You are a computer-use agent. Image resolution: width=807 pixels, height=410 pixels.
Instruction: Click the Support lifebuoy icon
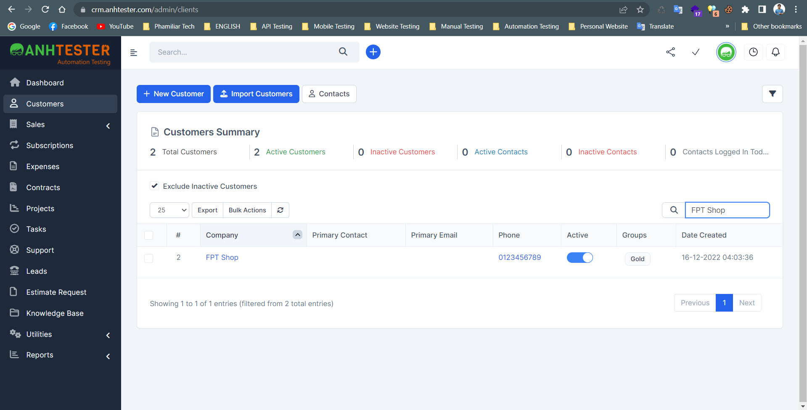14,250
